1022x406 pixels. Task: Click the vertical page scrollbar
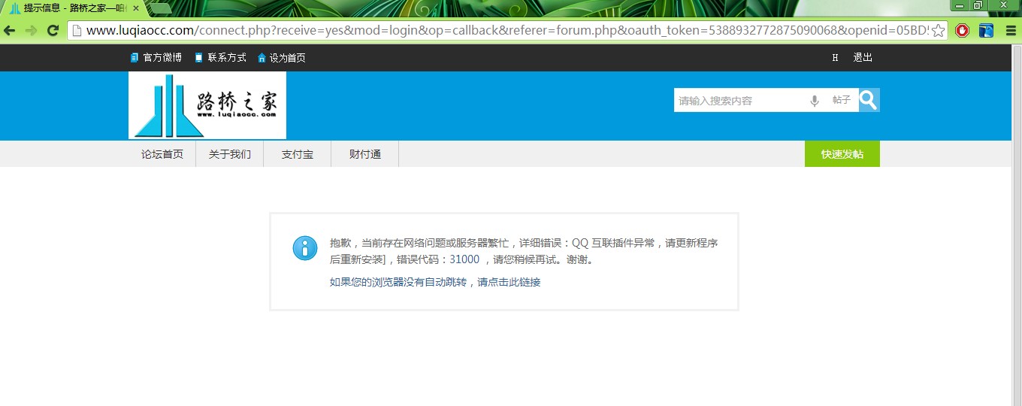coord(1016,226)
